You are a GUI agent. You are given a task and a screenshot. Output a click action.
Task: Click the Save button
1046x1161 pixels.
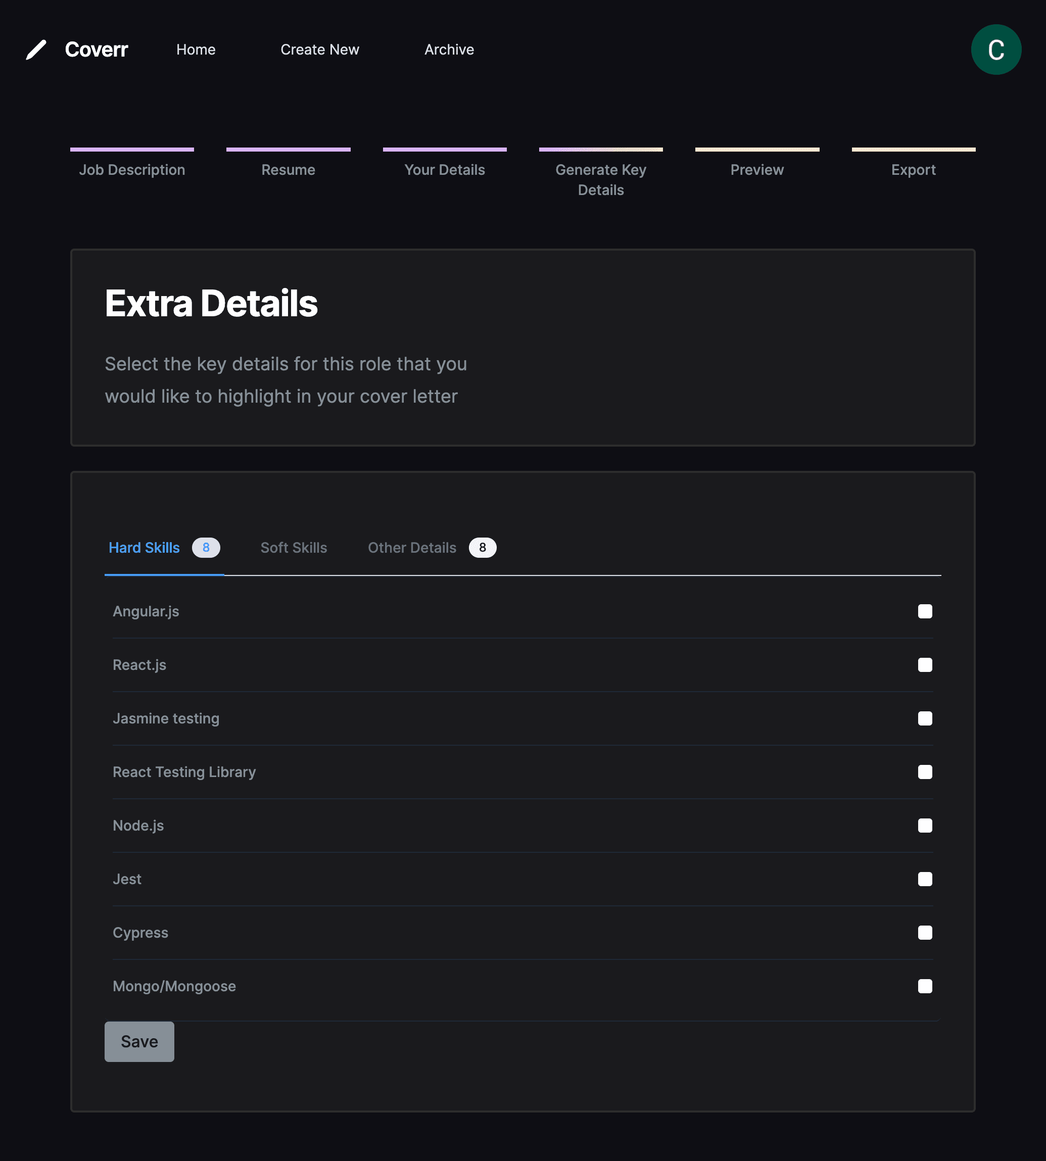(139, 1041)
